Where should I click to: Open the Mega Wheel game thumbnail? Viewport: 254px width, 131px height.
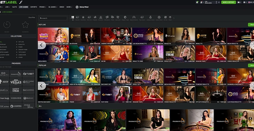coord(53,54)
